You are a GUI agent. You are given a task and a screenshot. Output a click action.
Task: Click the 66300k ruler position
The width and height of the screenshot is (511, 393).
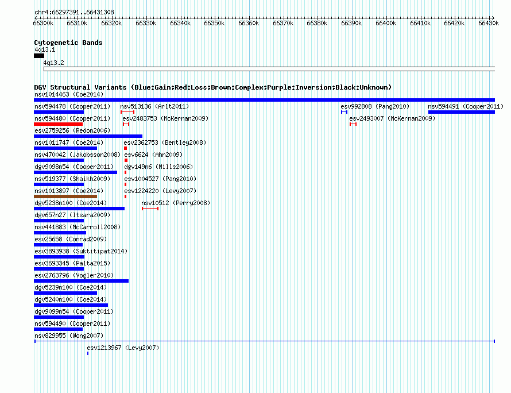tap(43, 23)
